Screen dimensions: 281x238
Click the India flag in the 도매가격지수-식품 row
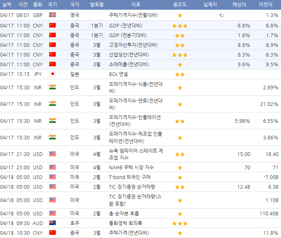[52, 87]
